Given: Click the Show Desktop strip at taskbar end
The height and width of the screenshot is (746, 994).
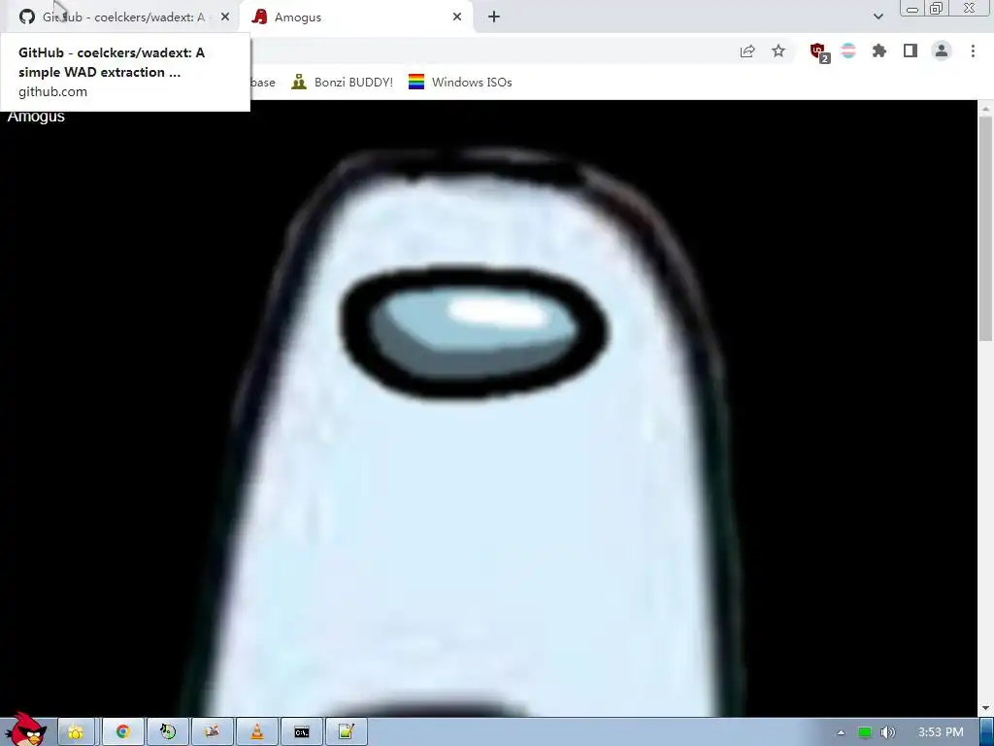Looking at the screenshot, I should [x=987, y=732].
